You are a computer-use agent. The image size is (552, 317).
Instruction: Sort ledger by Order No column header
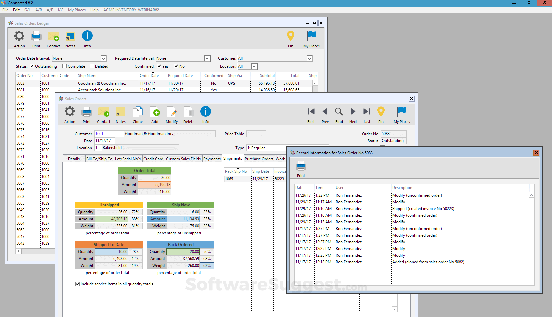(x=25, y=76)
